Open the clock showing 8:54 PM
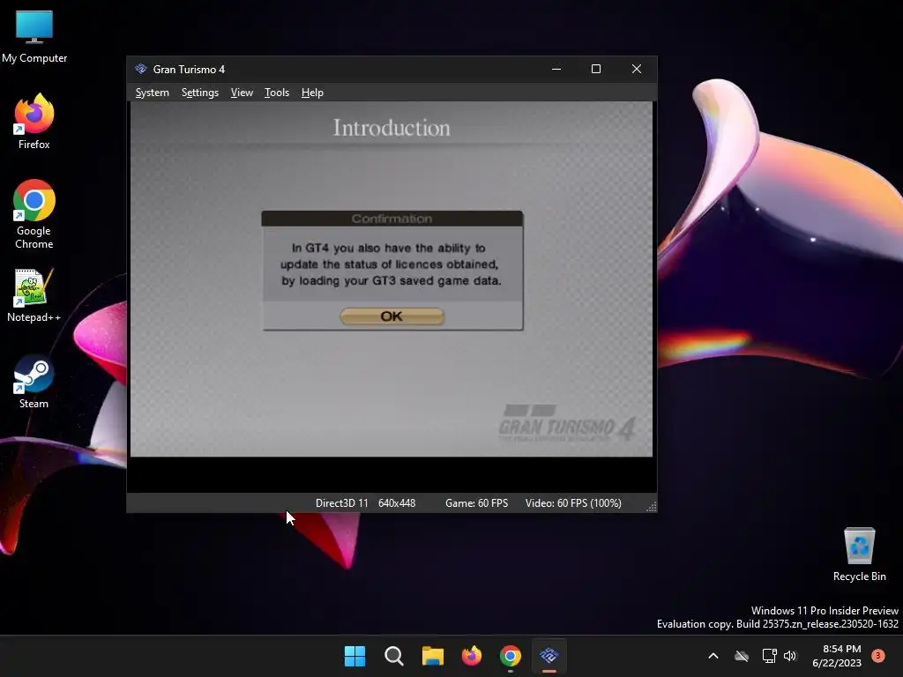The height and width of the screenshot is (677, 903). pyautogui.click(x=837, y=656)
